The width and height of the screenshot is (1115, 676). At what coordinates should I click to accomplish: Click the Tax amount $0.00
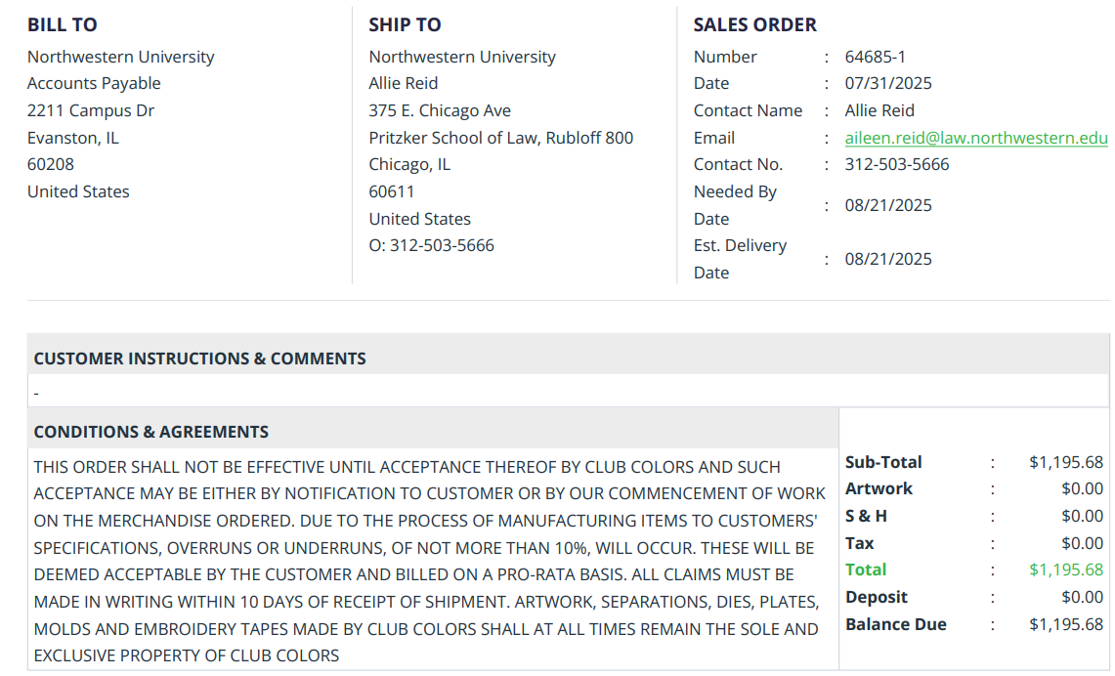tap(1082, 543)
